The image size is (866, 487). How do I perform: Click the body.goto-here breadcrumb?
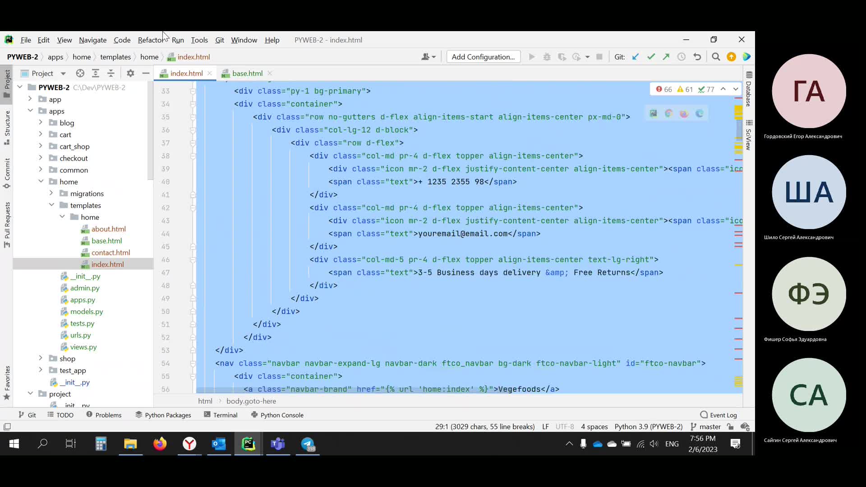tap(251, 401)
